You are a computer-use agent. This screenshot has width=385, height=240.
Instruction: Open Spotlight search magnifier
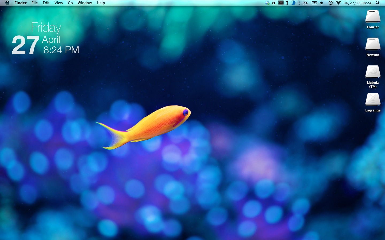click(x=378, y=3)
